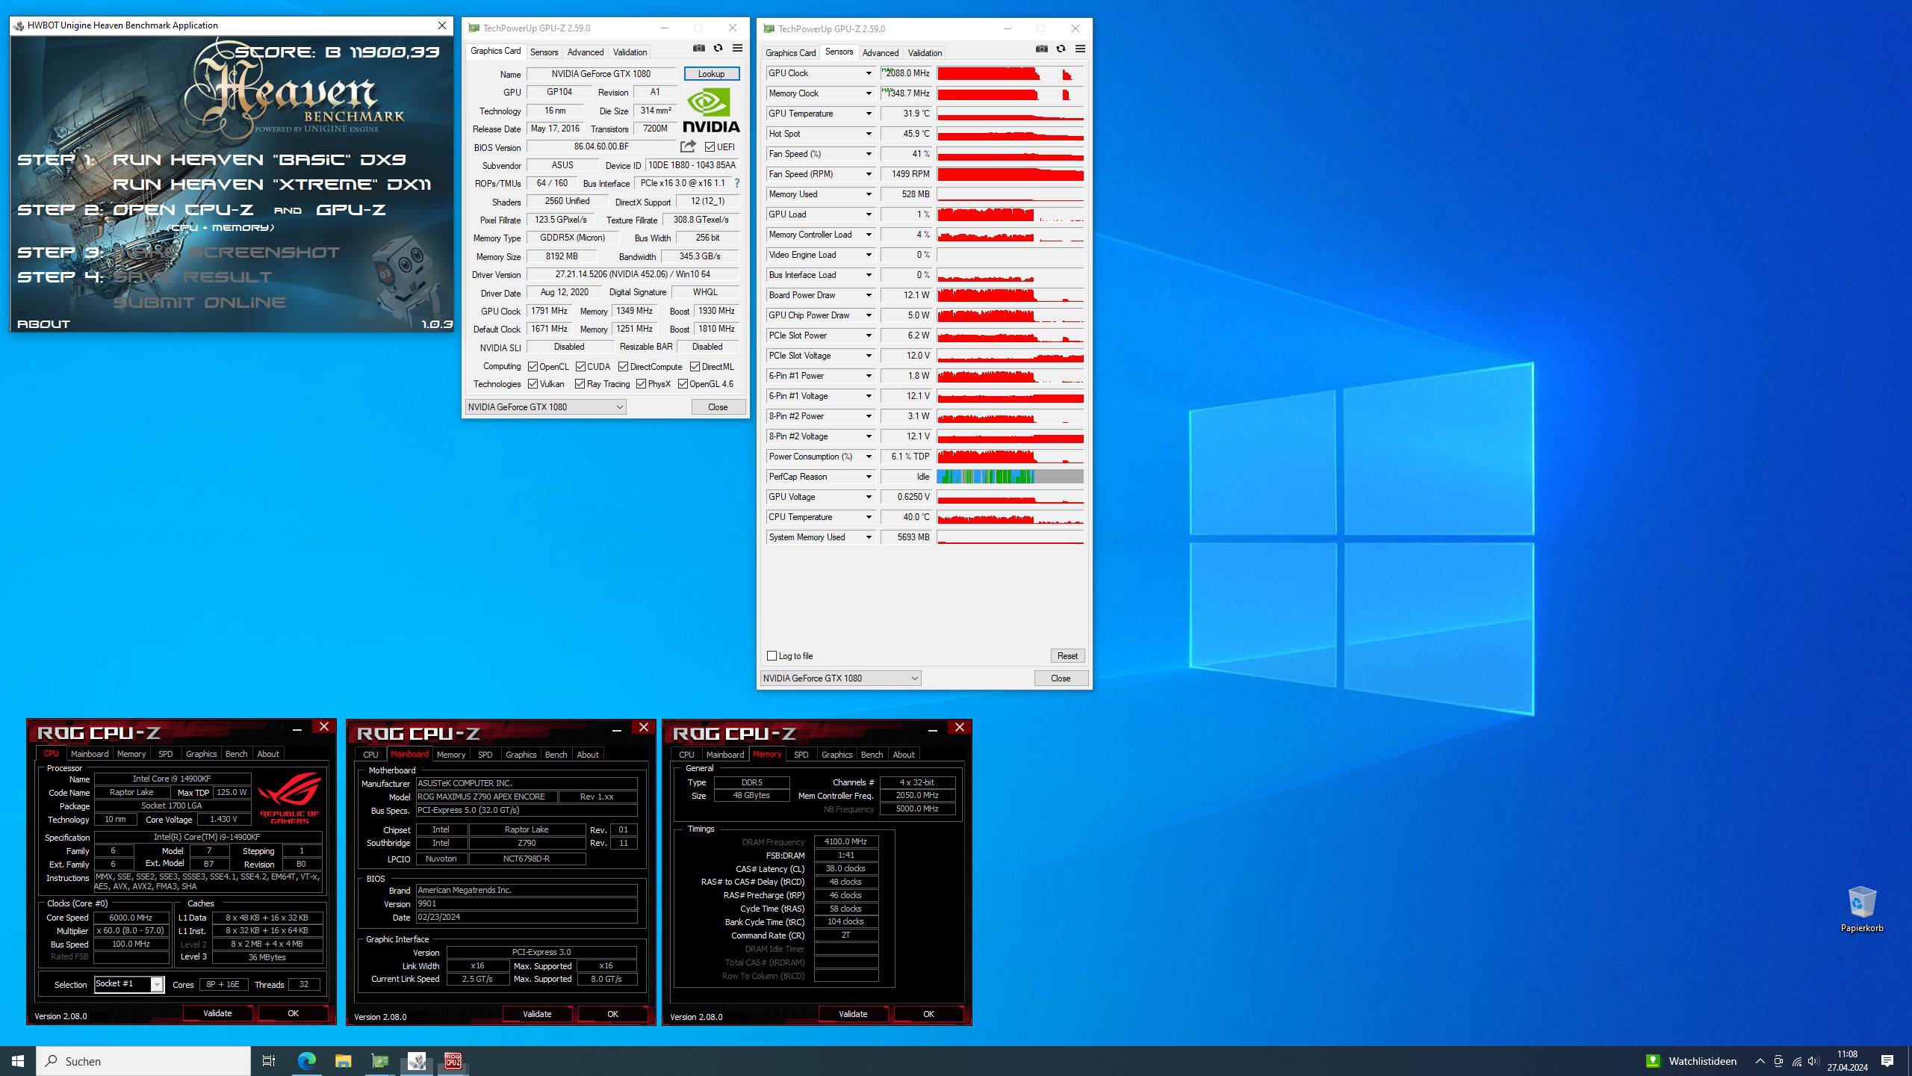Switch to Sensors tab in Graphics Card GPU-Z window
Viewport: 1912px width, 1076px height.
[544, 52]
